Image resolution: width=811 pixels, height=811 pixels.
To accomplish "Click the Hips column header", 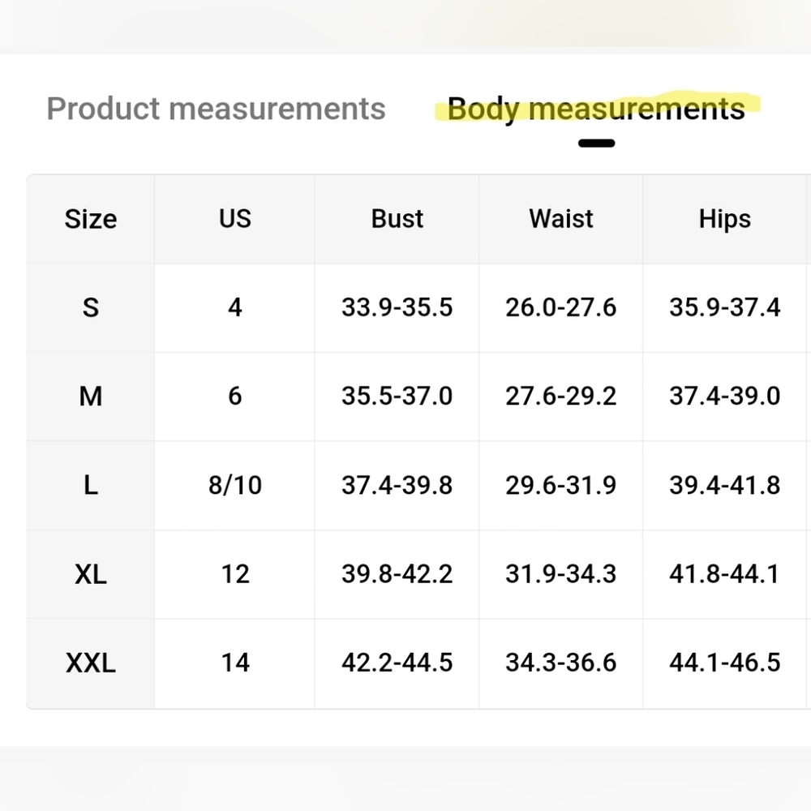I will [x=724, y=219].
